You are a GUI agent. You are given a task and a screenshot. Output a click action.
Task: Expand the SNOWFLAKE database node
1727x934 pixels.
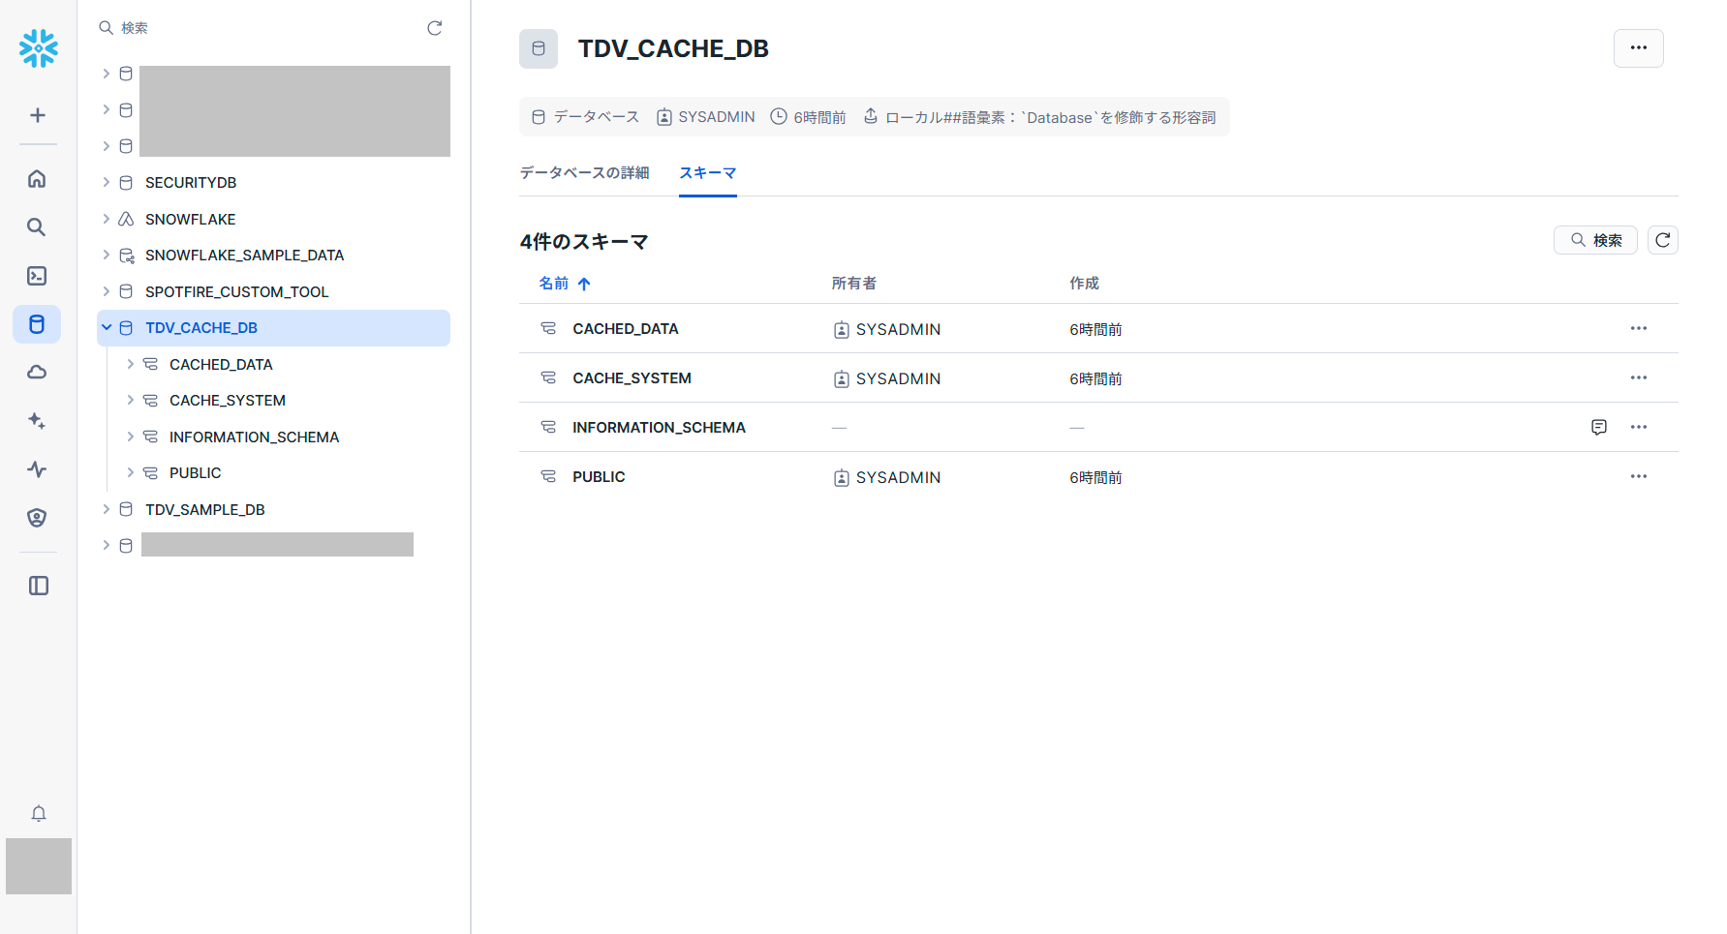[x=107, y=219]
